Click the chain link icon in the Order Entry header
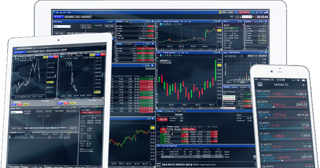320x168 pixels. (x=111, y=22)
